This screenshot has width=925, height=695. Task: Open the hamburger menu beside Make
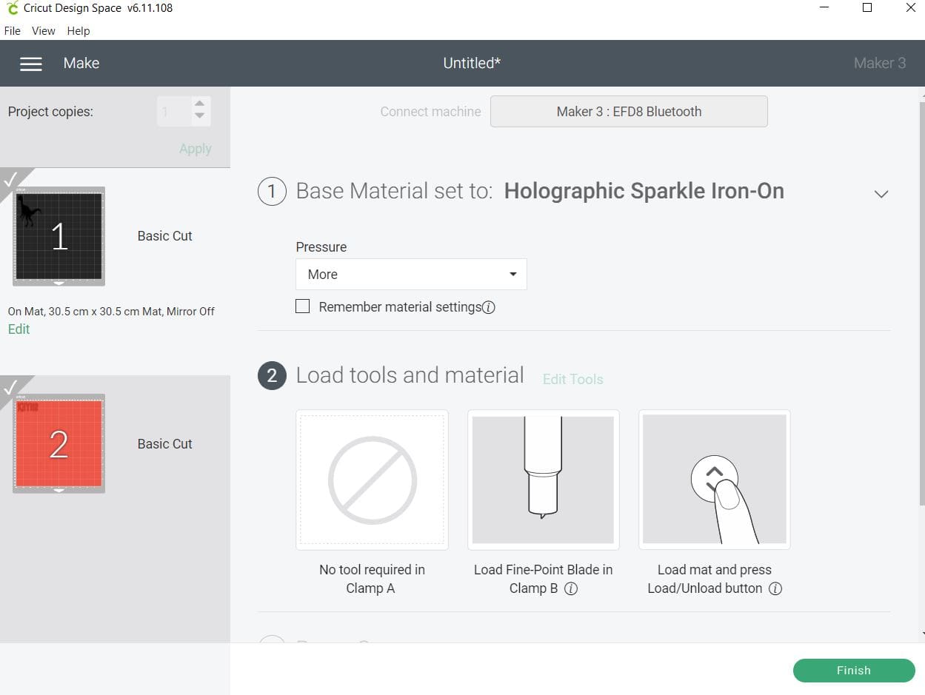30,64
